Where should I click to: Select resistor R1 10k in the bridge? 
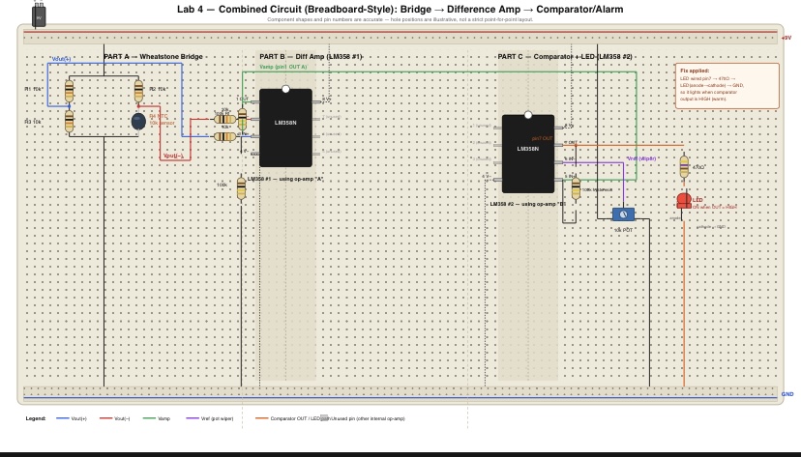point(70,91)
